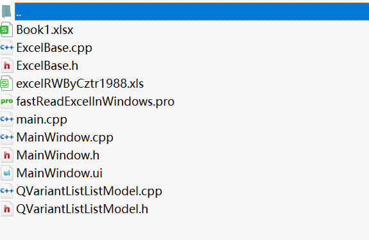Select the fastReadExcelInWindows.pro file name
Image resolution: width=369 pixels, height=240 pixels.
pyautogui.click(x=96, y=102)
